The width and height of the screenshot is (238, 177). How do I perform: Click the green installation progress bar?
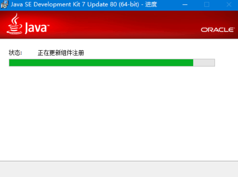112,62
